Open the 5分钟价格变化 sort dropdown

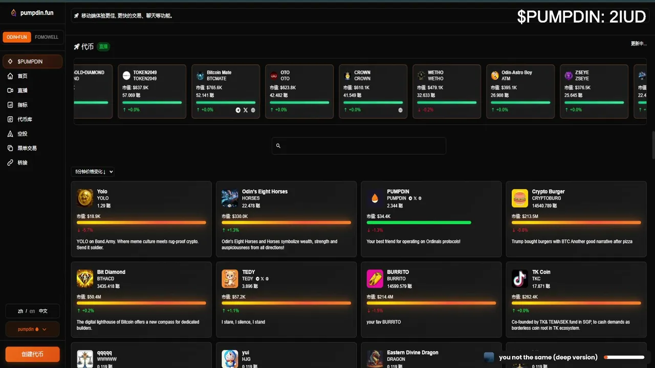tap(93, 172)
